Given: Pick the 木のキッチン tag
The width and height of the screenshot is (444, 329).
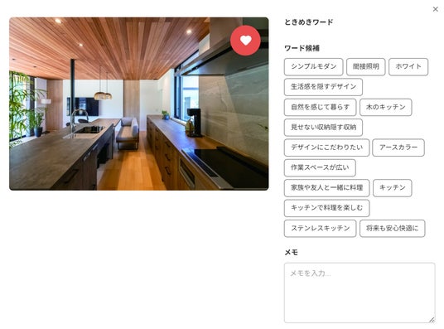Looking at the screenshot, I should pyautogui.click(x=386, y=107).
